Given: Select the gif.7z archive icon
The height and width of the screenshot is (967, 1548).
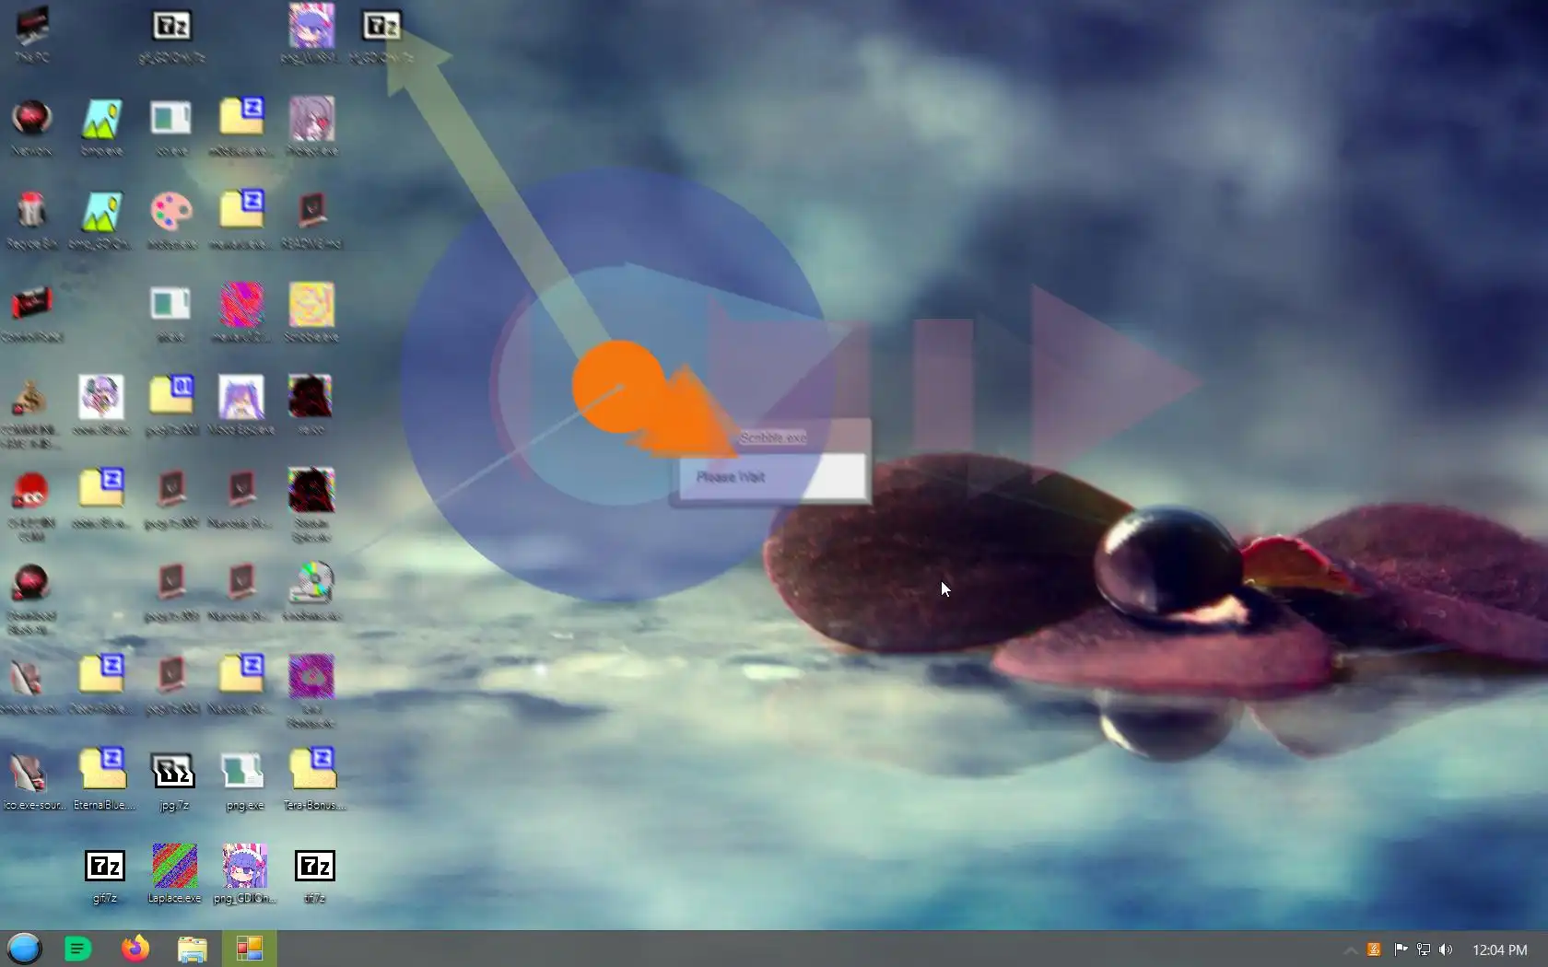Looking at the screenshot, I should (x=104, y=874).
